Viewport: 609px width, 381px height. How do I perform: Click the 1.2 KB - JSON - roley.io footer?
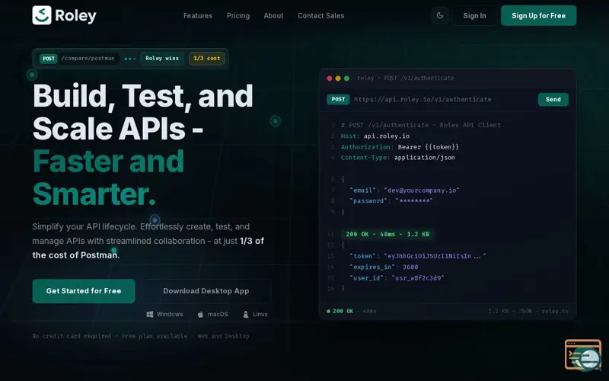point(528,311)
